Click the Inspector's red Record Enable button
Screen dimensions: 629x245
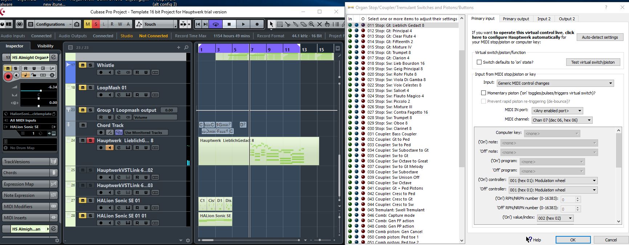click(8, 76)
